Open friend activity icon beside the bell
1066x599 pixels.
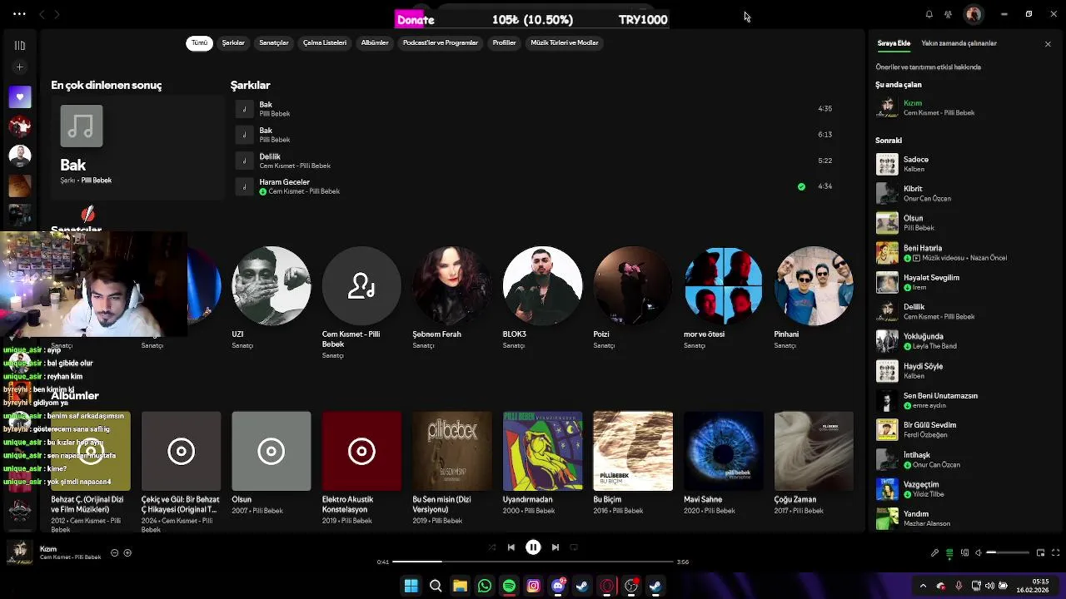point(948,14)
